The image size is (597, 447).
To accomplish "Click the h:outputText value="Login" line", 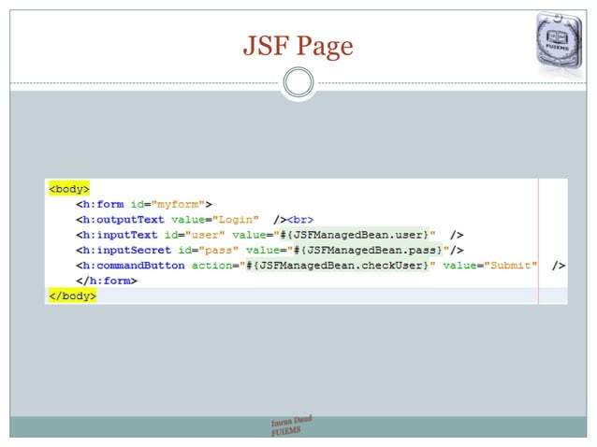I will click(195, 220).
